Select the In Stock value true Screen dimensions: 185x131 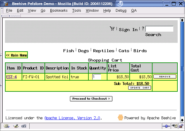(75, 77)
